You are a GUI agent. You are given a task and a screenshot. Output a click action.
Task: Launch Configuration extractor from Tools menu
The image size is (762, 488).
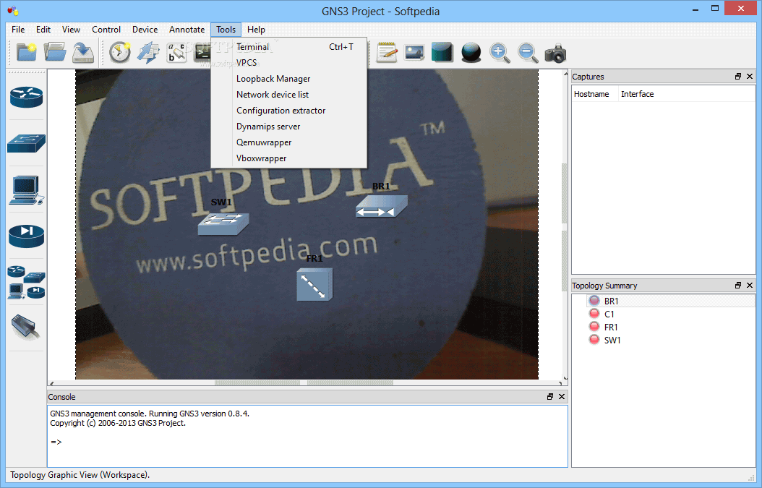coord(288,111)
